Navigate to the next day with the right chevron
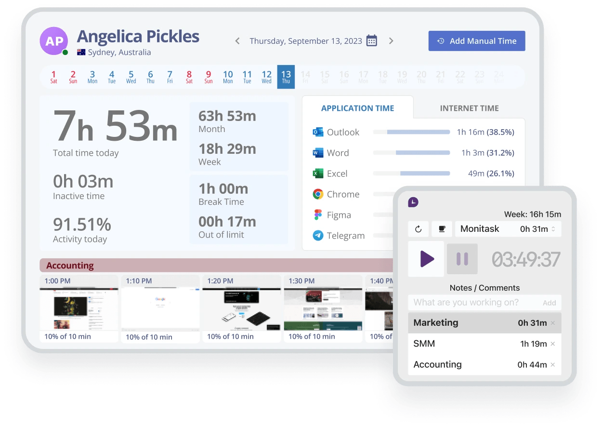Image resolution: width=602 pixels, height=428 pixels. click(x=391, y=41)
